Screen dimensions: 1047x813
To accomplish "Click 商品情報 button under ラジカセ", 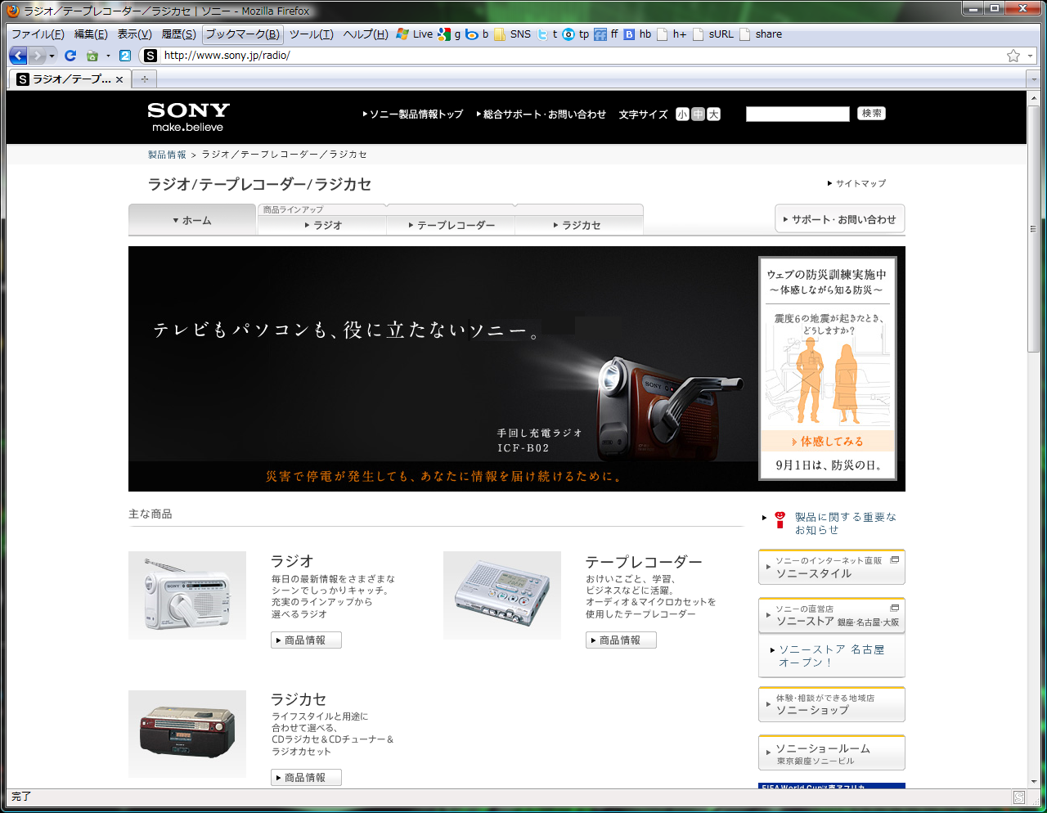I will (306, 778).
